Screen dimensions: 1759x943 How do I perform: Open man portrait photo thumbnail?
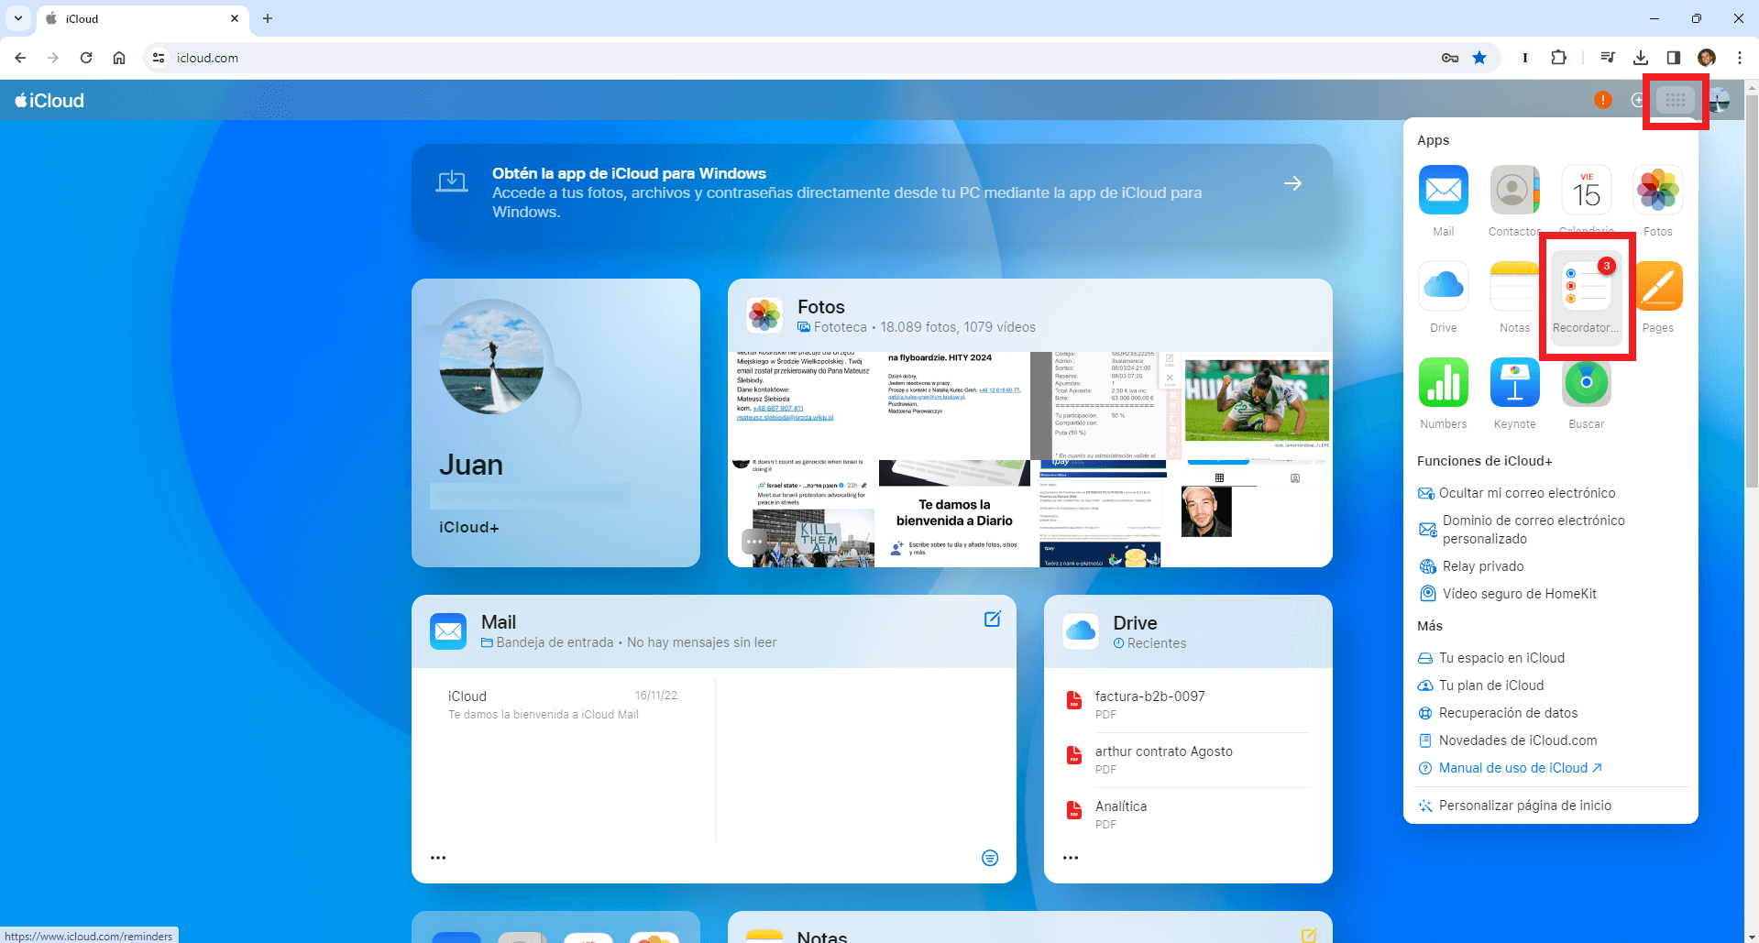pyautogui.click(x=1206, y=511)
